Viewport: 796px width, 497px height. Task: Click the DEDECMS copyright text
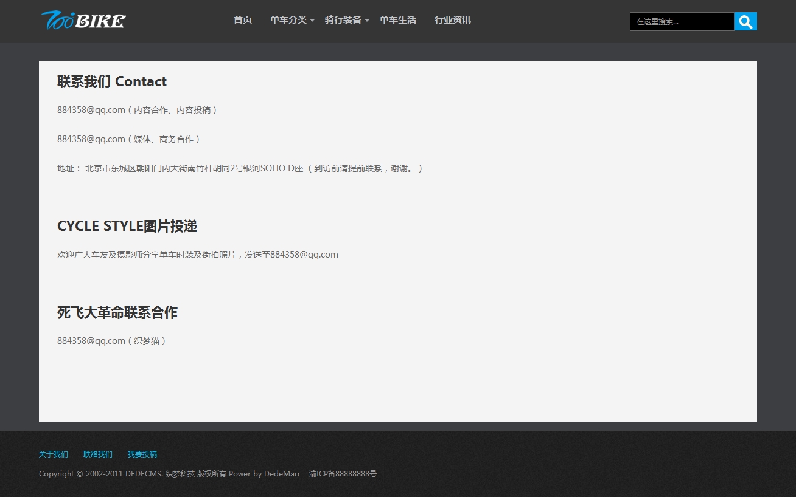pos(169,474)
